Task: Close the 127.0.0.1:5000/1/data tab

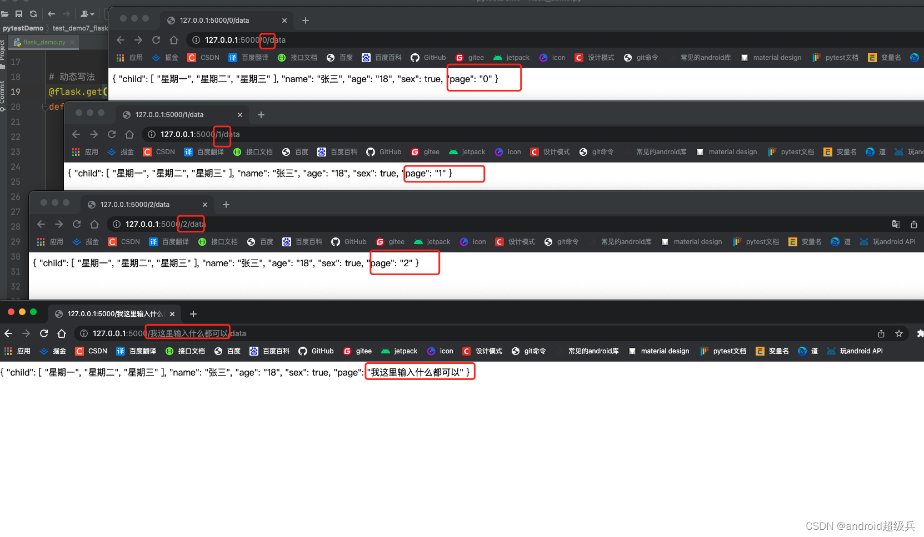Action: click(x=240, y=115)
